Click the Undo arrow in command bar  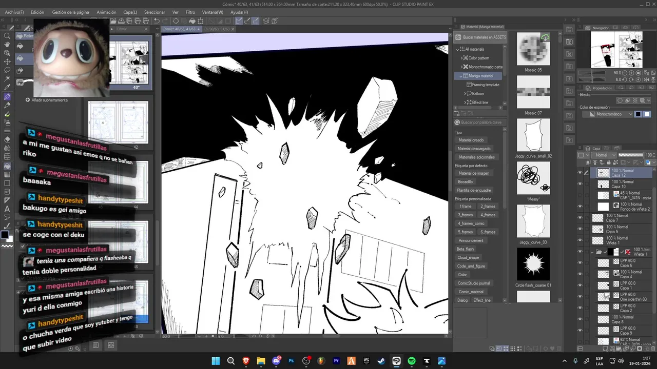(157, 21)
